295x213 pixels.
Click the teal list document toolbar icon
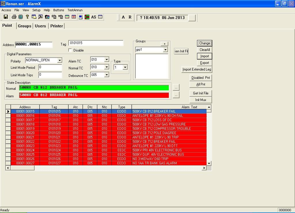(20, 17)
